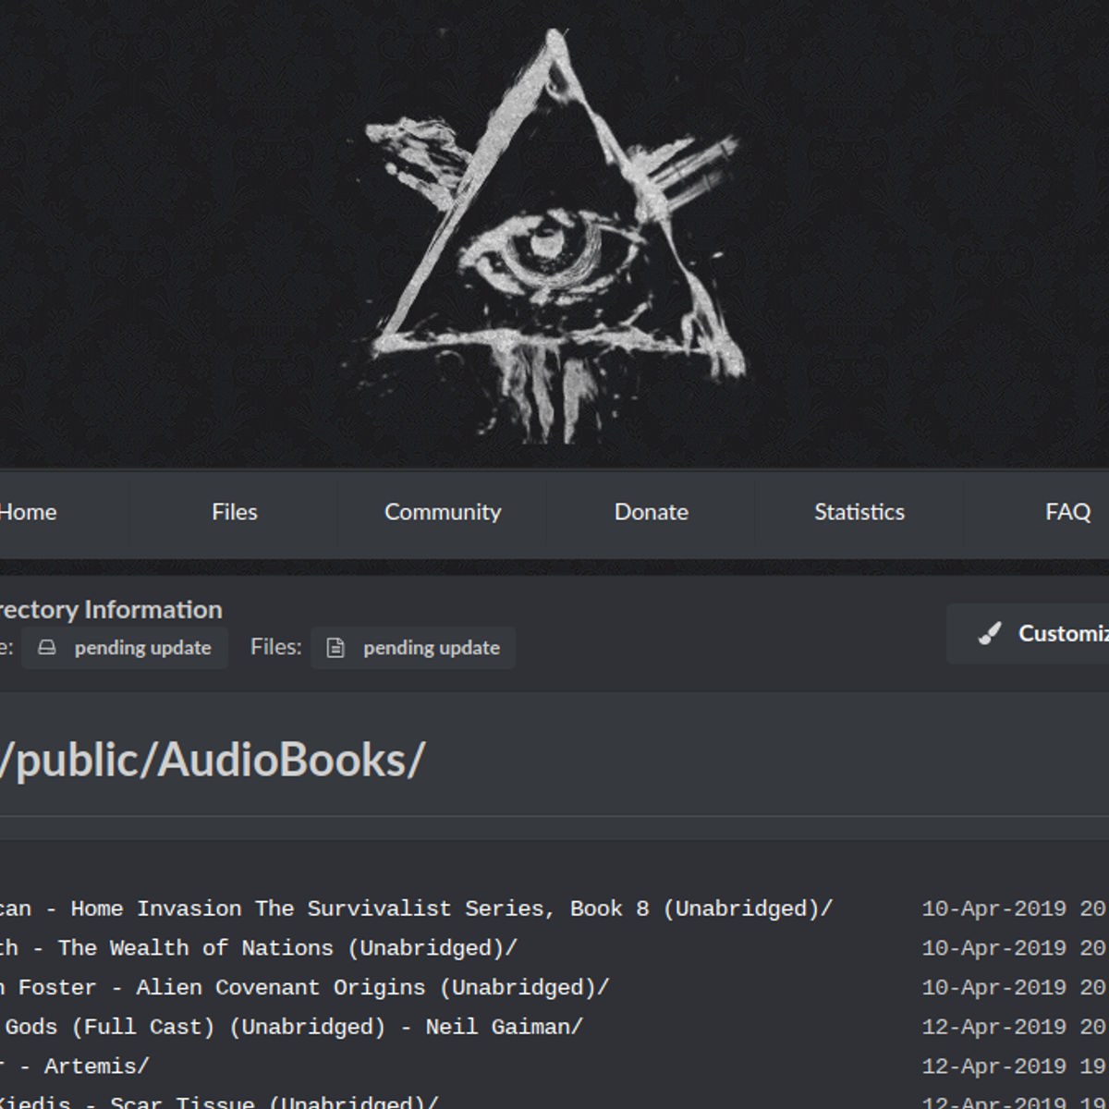
Task: Open Alien Covenant Origins folder link
Action: [x=305, y=988]
